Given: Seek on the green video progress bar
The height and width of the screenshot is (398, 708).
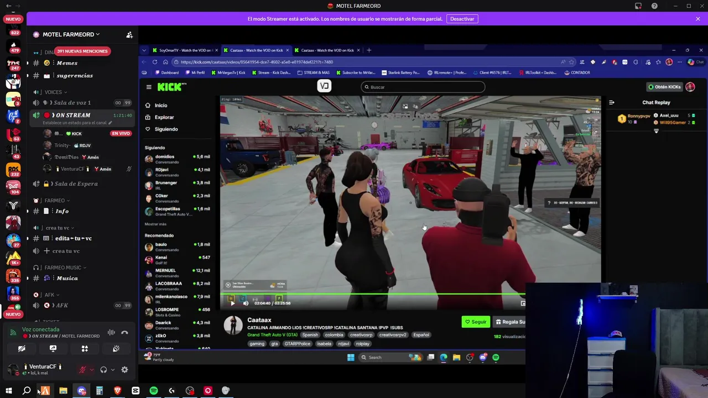Looking at the screenshot, I should coord(373,295).
